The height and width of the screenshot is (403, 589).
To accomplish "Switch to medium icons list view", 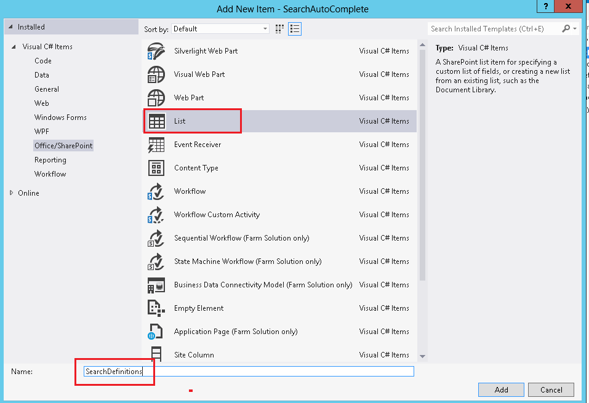I will tap(295, 29).
